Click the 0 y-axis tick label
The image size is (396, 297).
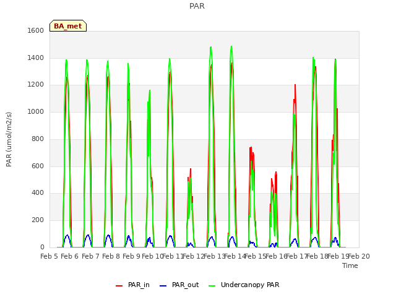(42, 247)
